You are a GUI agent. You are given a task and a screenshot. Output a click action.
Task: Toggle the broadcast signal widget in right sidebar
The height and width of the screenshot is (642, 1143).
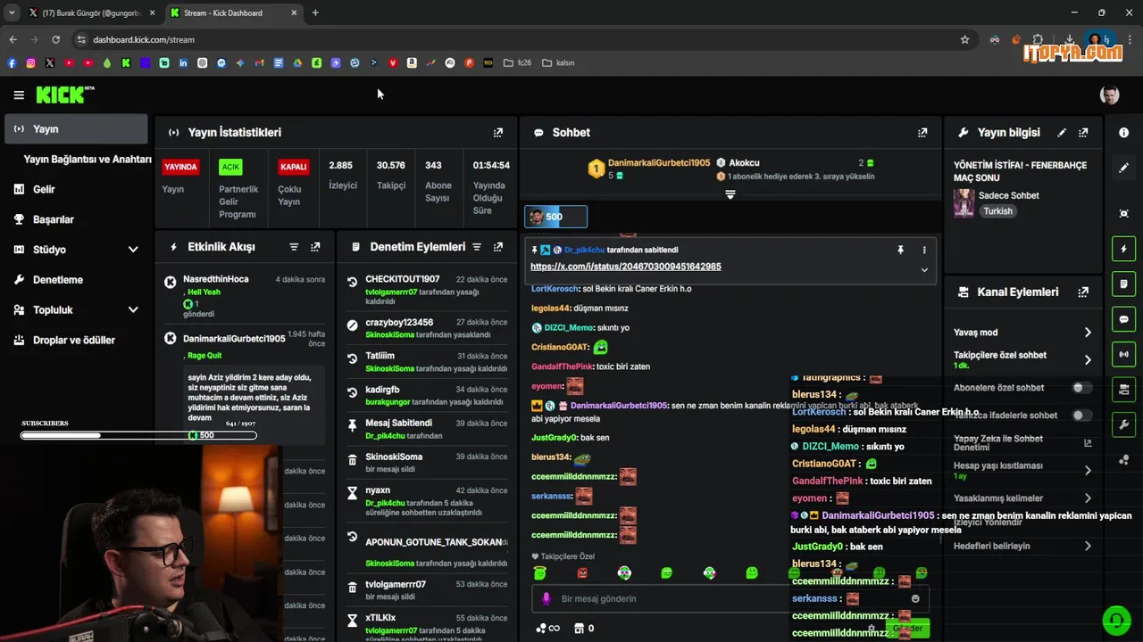click(x=1124, y=354)
